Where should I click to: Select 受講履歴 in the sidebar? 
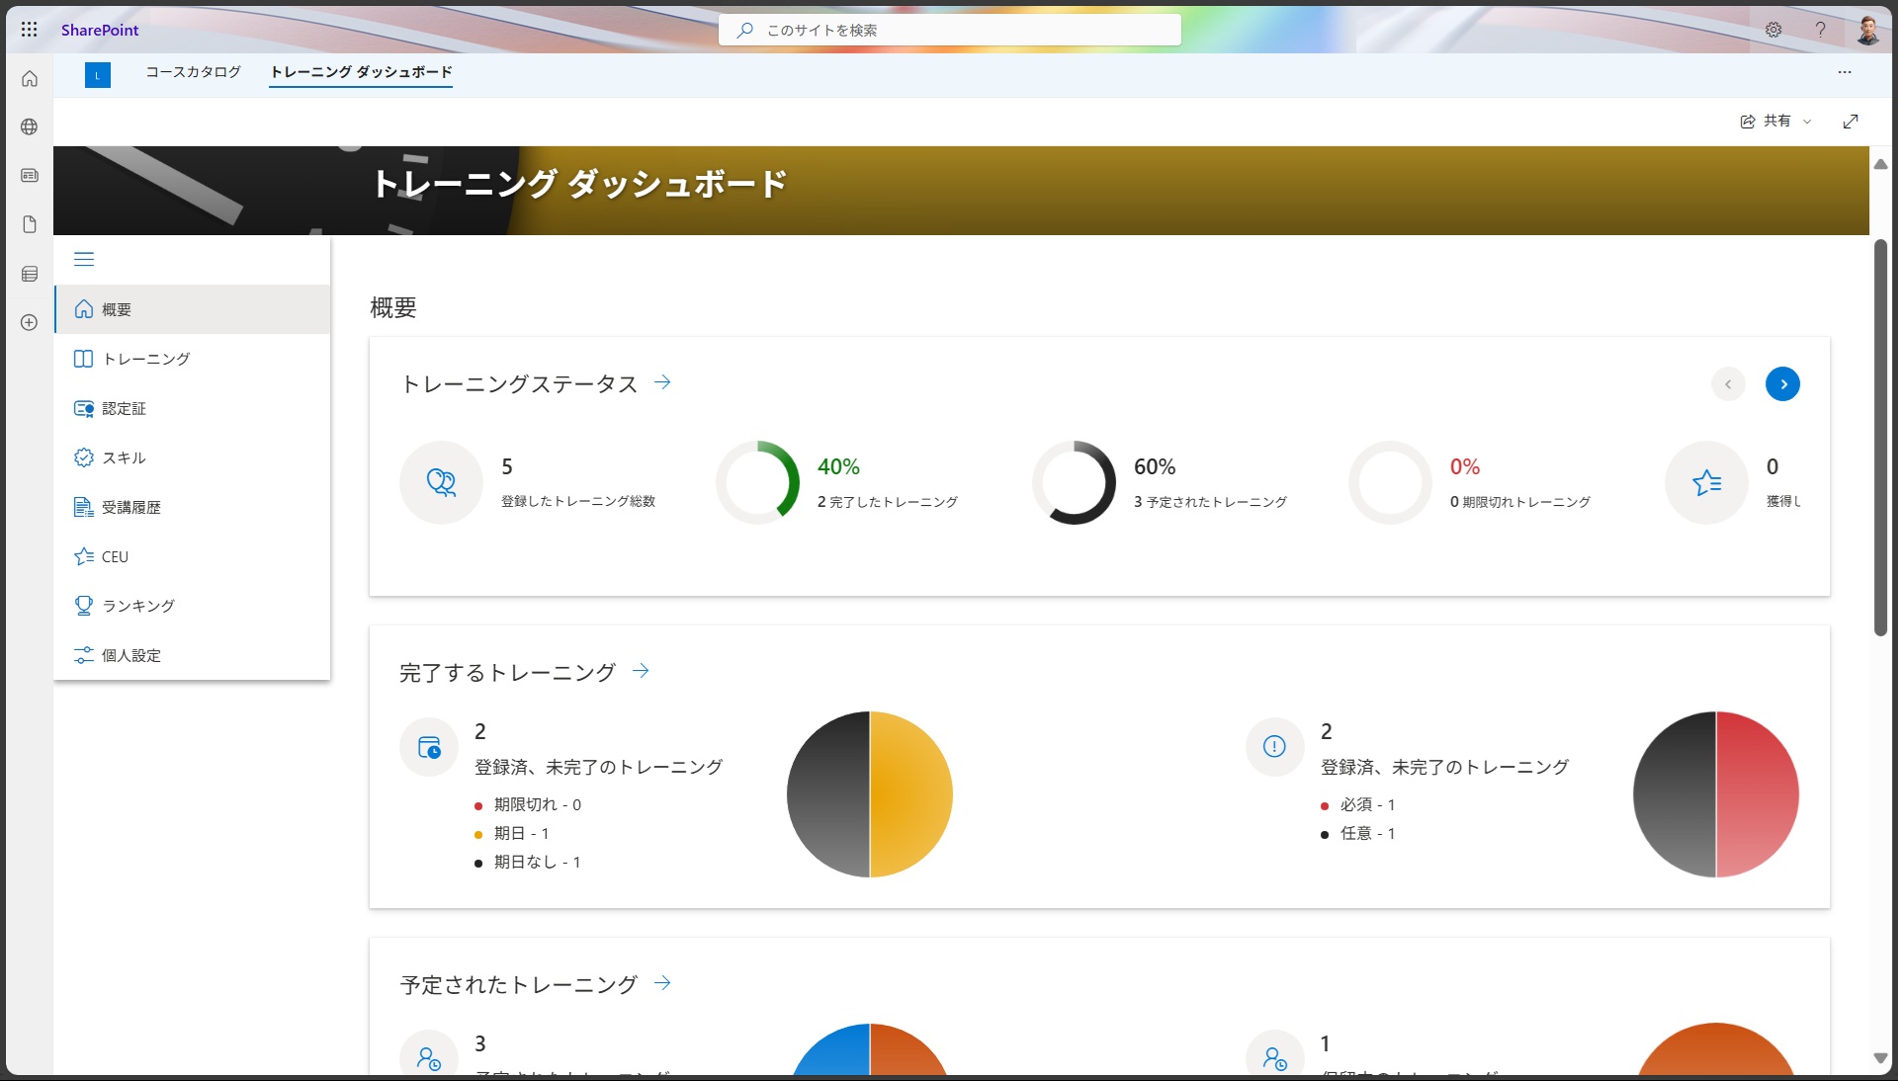193,507
